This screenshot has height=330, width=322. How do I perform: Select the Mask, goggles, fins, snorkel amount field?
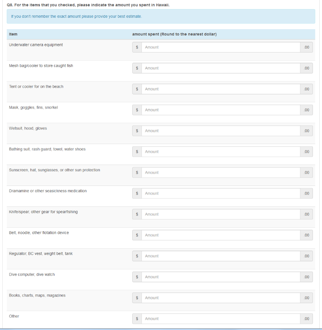(221, 110)
